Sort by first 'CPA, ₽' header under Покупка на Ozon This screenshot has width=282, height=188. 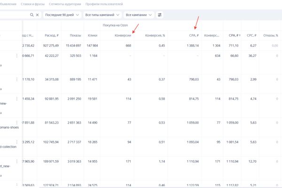194,35
